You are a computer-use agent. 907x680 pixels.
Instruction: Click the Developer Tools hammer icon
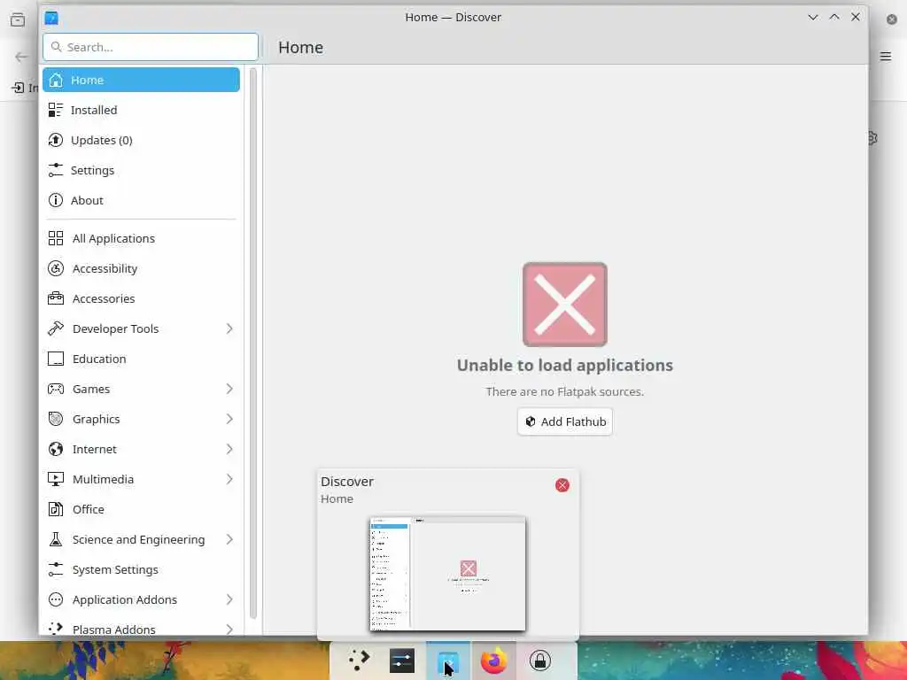coord(56,328)
